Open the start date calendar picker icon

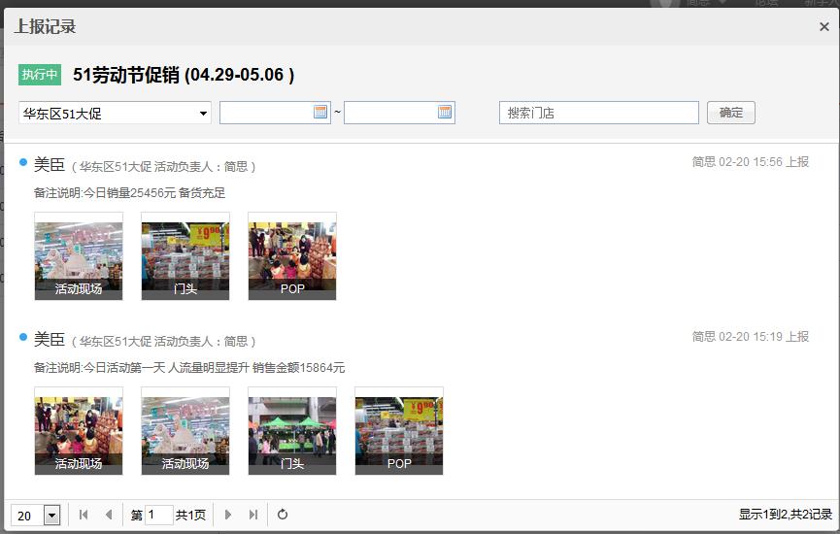pos(320,113)
